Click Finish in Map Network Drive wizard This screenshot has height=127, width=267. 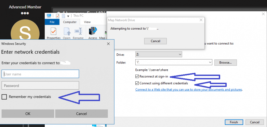click(234, 122)
